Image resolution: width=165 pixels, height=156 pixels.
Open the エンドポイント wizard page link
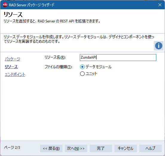(15, 74)
